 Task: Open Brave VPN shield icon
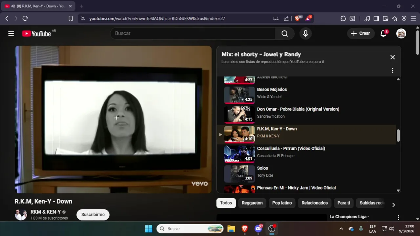(x=404, y=19)
